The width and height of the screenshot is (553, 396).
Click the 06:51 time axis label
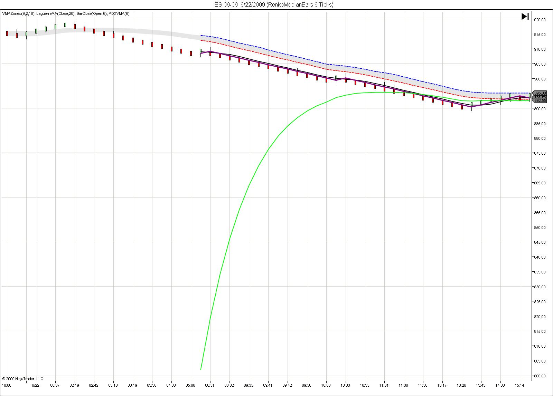[210, 385]
